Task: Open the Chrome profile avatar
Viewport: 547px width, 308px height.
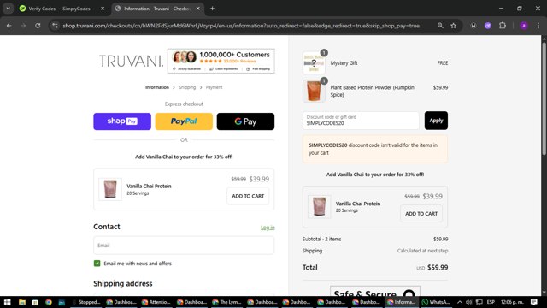Action: [524, 26]
